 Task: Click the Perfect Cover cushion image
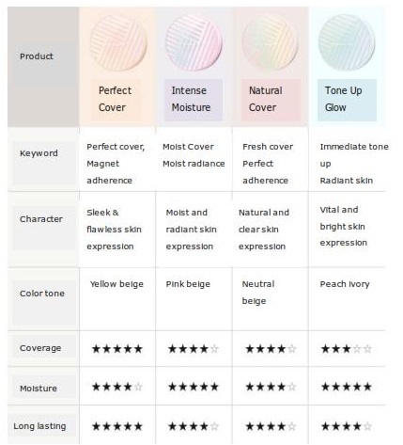(118, 42)
